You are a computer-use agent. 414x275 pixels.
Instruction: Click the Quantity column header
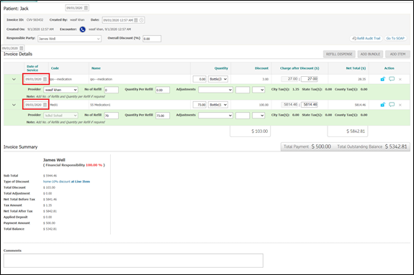coord(221,68)
